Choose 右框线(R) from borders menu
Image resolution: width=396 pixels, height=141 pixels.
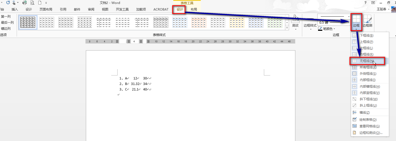pos(370,54)
